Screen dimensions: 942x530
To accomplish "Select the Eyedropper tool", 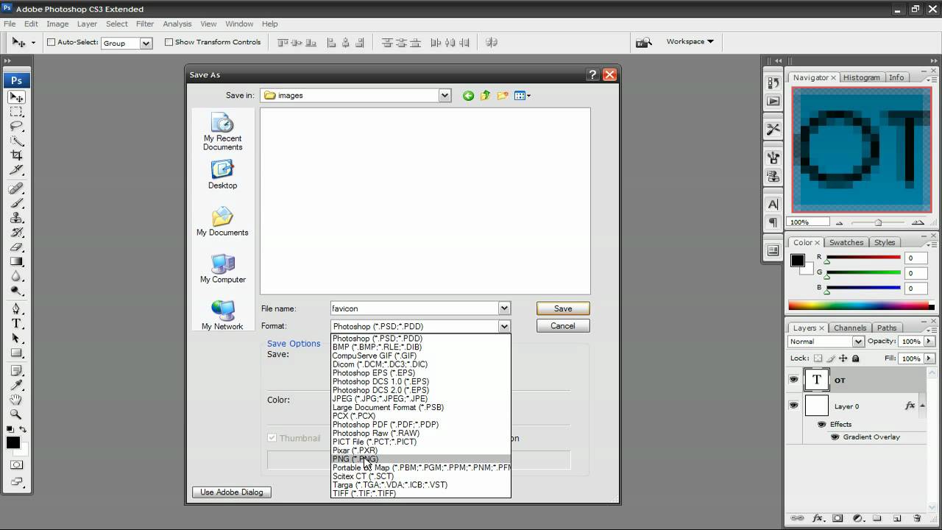I will coord(16,385).
